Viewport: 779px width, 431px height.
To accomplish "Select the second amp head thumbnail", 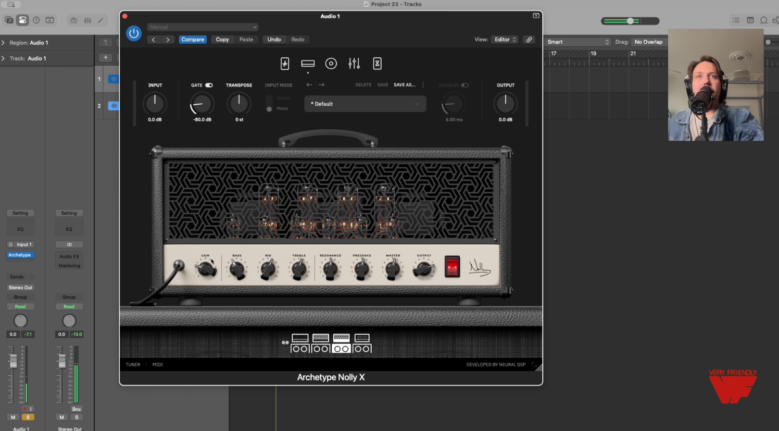I will pos(321,343).
